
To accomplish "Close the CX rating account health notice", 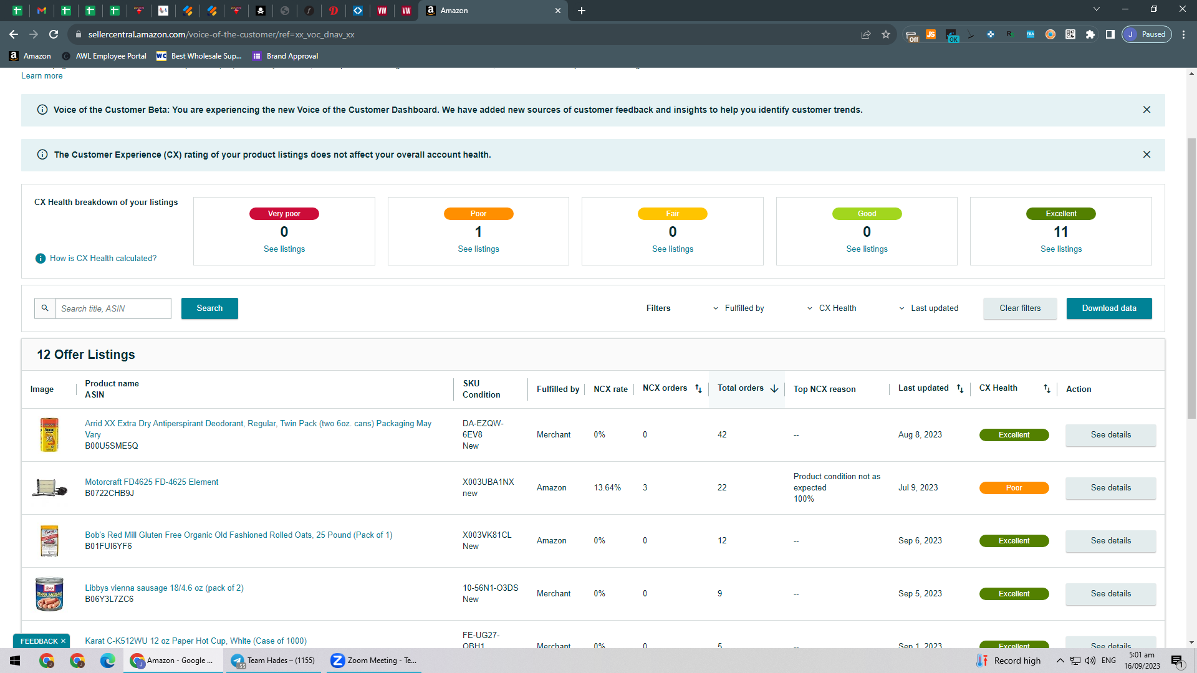I will coord(1147,155).
